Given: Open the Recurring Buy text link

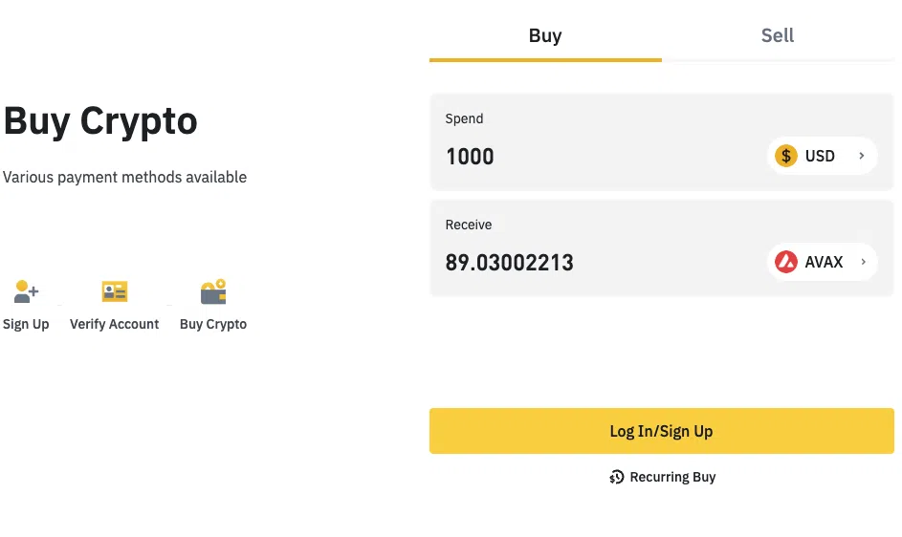Looking at the screenshot, I should tap(672, 477).
